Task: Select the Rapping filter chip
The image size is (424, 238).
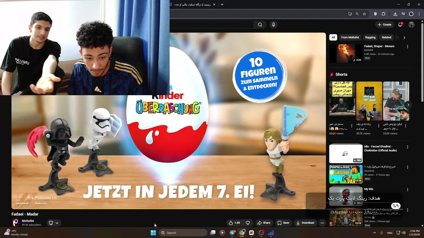Action: pos(370,37)
